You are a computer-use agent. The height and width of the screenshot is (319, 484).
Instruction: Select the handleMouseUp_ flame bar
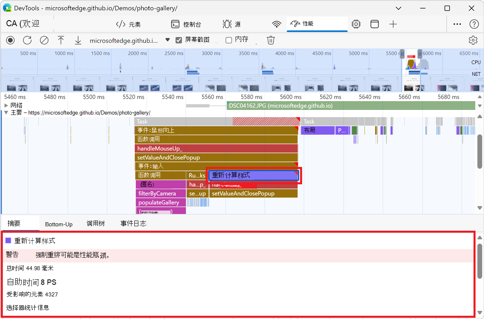pyautogui.click(x=216, y=148)
